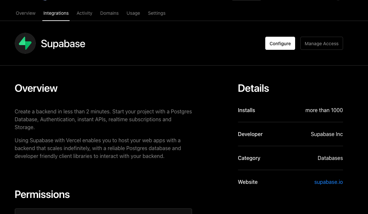Click the Details section heading
Viewport: 368px width, 214px height.
[253, 88]
